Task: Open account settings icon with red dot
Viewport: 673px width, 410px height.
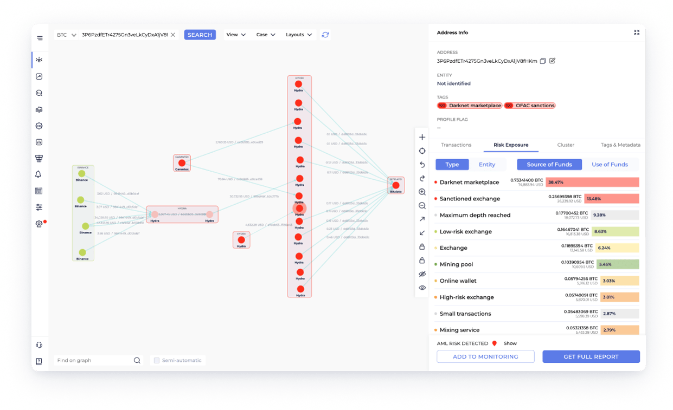Action: [39, 224]
